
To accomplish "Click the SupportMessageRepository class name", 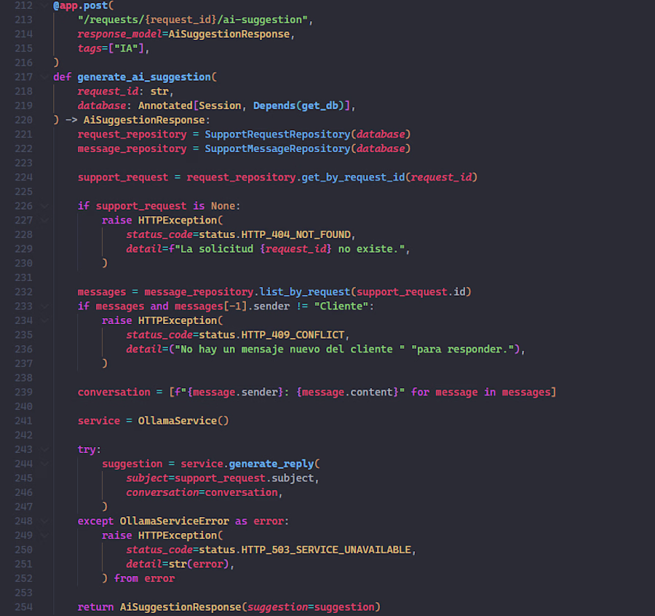I will tap(277, 149).
